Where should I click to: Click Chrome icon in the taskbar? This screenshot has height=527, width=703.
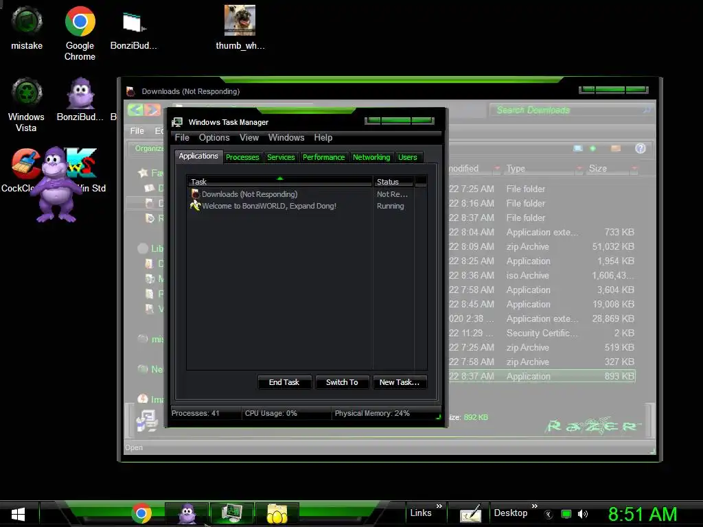141,513
